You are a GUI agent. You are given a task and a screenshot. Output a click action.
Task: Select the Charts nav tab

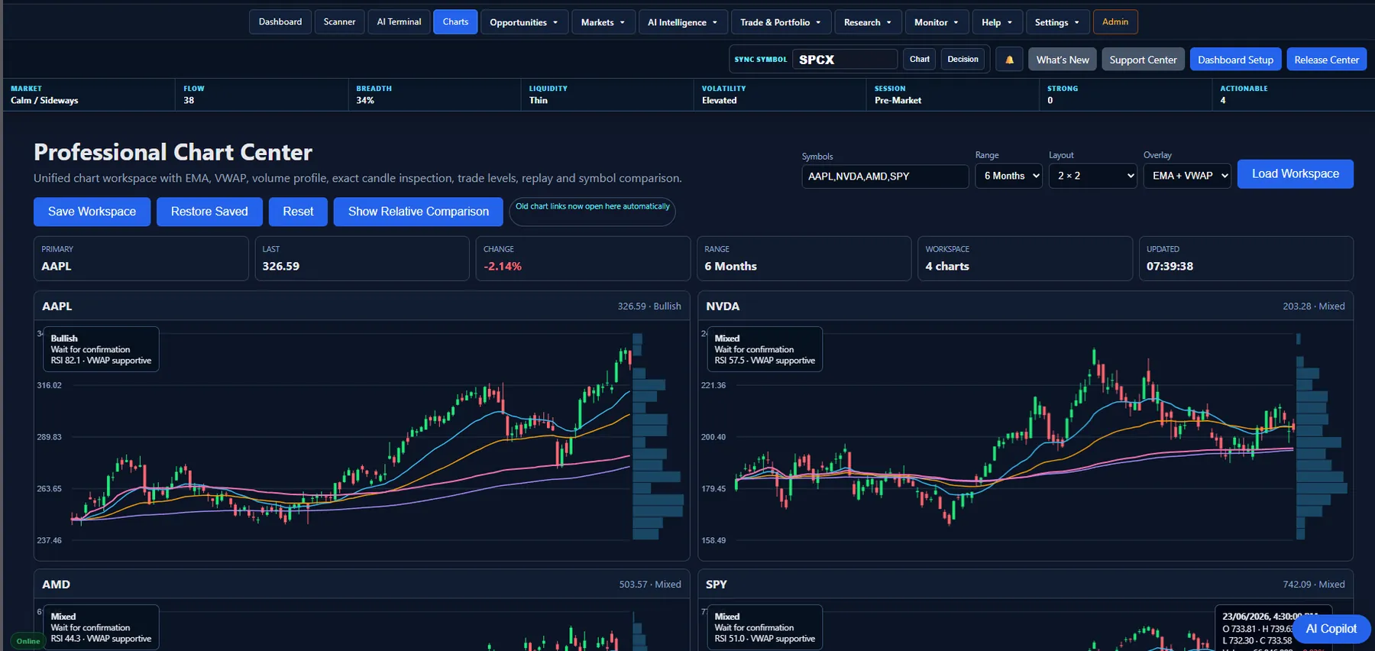(x=455, y=22)
